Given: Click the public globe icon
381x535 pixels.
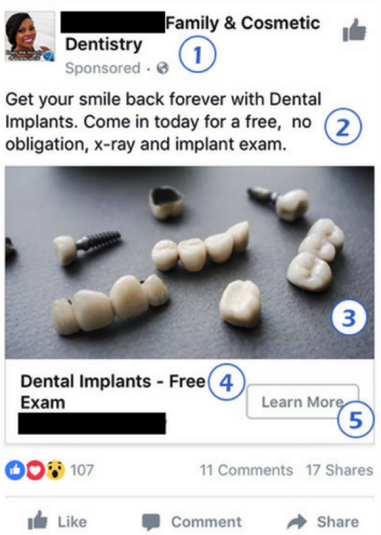Looking at the screenshot, I should 163,68.
